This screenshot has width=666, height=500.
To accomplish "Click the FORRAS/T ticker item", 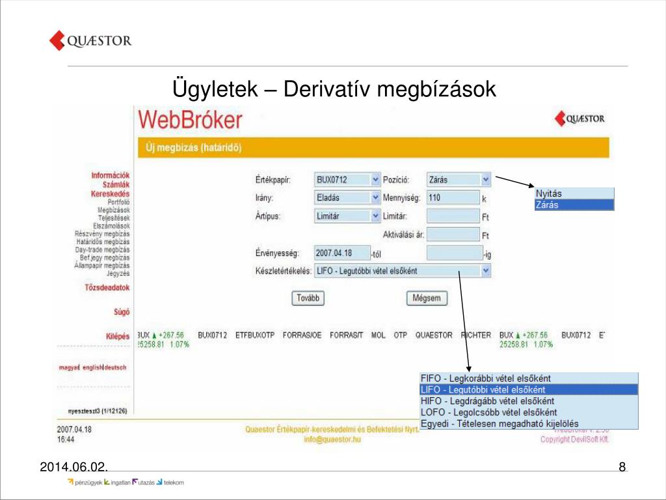I will (x=347, y=335).
